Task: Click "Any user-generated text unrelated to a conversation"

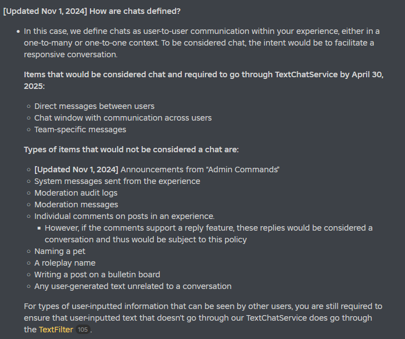Action: (133, 286)
